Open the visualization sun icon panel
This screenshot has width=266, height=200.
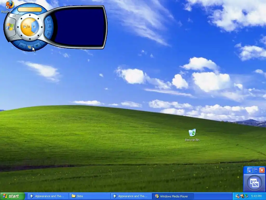49,19
